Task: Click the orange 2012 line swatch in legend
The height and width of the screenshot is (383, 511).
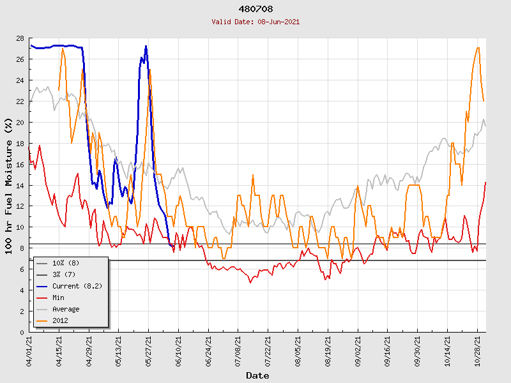Action: 42,320
